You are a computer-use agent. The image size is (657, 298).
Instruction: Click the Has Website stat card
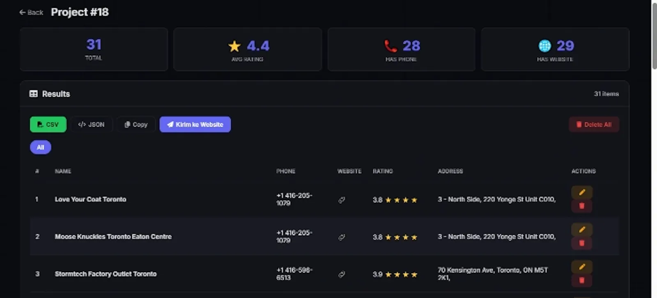(555, 49)
